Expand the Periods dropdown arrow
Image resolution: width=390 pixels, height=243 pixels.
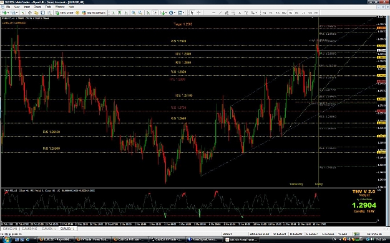[x=175, y=12]
